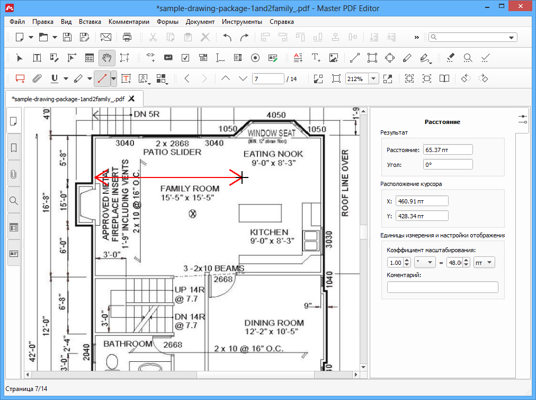Increase the scale factor 1.00 stepper
This screenshot has height=400, width=536.
407,260
